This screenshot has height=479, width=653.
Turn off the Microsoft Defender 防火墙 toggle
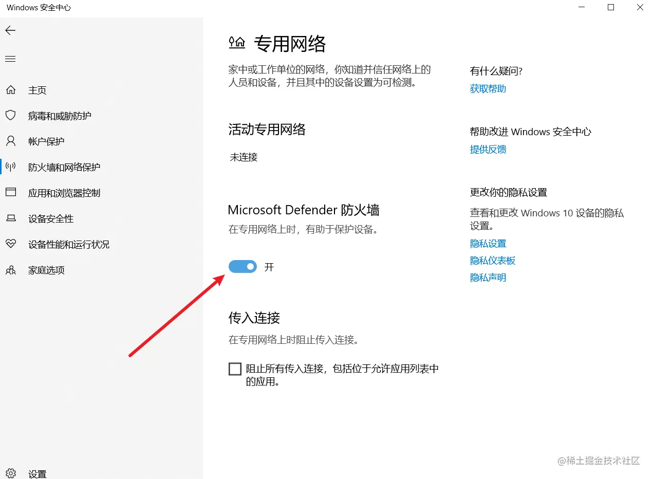[242, 266]
